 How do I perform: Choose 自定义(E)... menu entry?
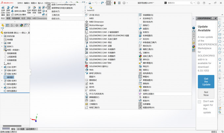pyautogui.click(x=66, y=18)
